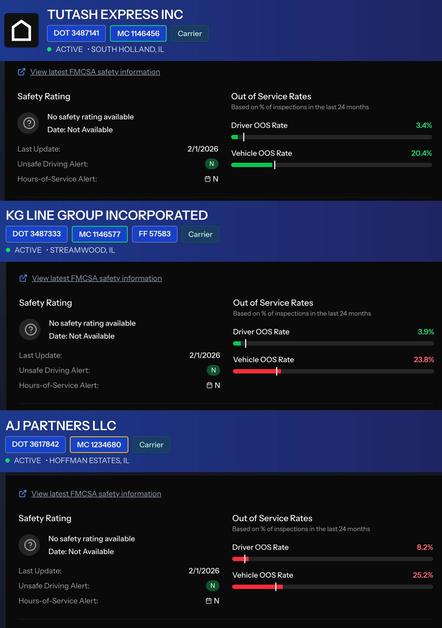The height and width of the screenshot is (628, 442).
Task: Click external link icon under KG Line Group
Action: pyautogui.click(x=23, y=278)
